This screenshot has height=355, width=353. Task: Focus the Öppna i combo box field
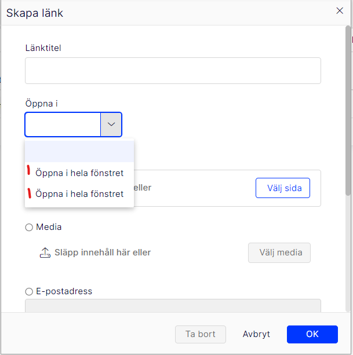pyautogui.click(x=63, y=125)
